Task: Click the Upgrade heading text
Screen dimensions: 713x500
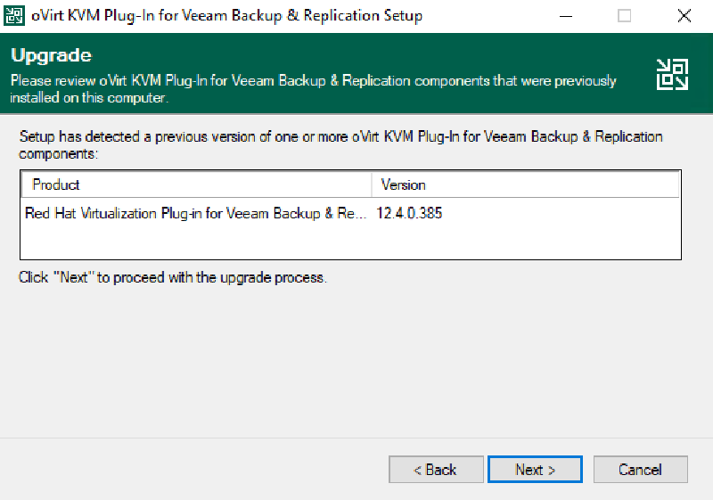Action: (x=52, y=55)
